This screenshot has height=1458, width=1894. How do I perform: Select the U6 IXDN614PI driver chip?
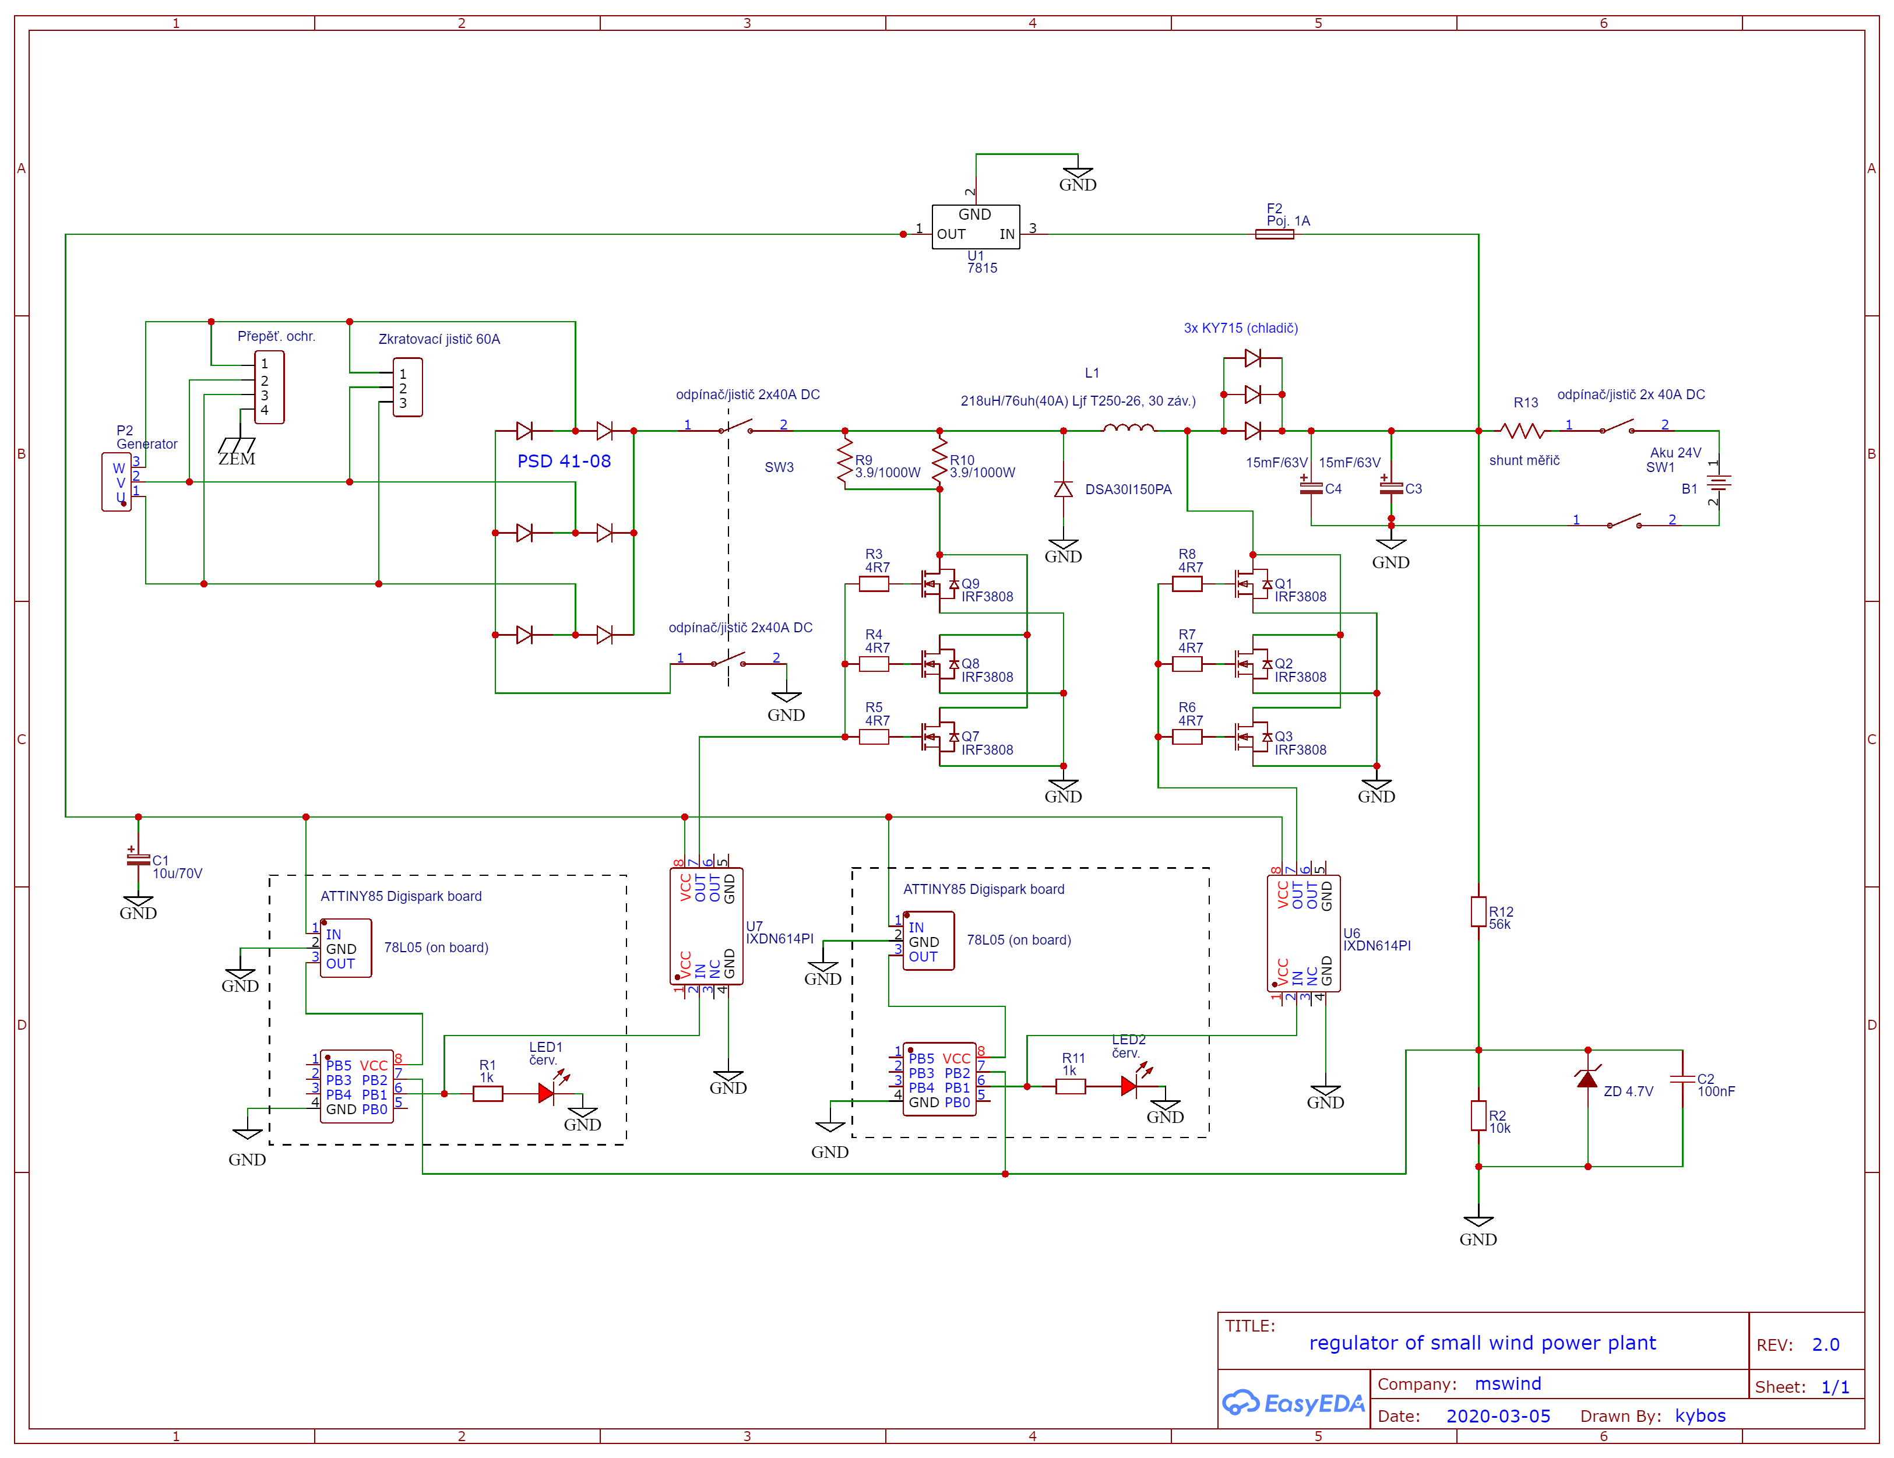pos(1304,934)
